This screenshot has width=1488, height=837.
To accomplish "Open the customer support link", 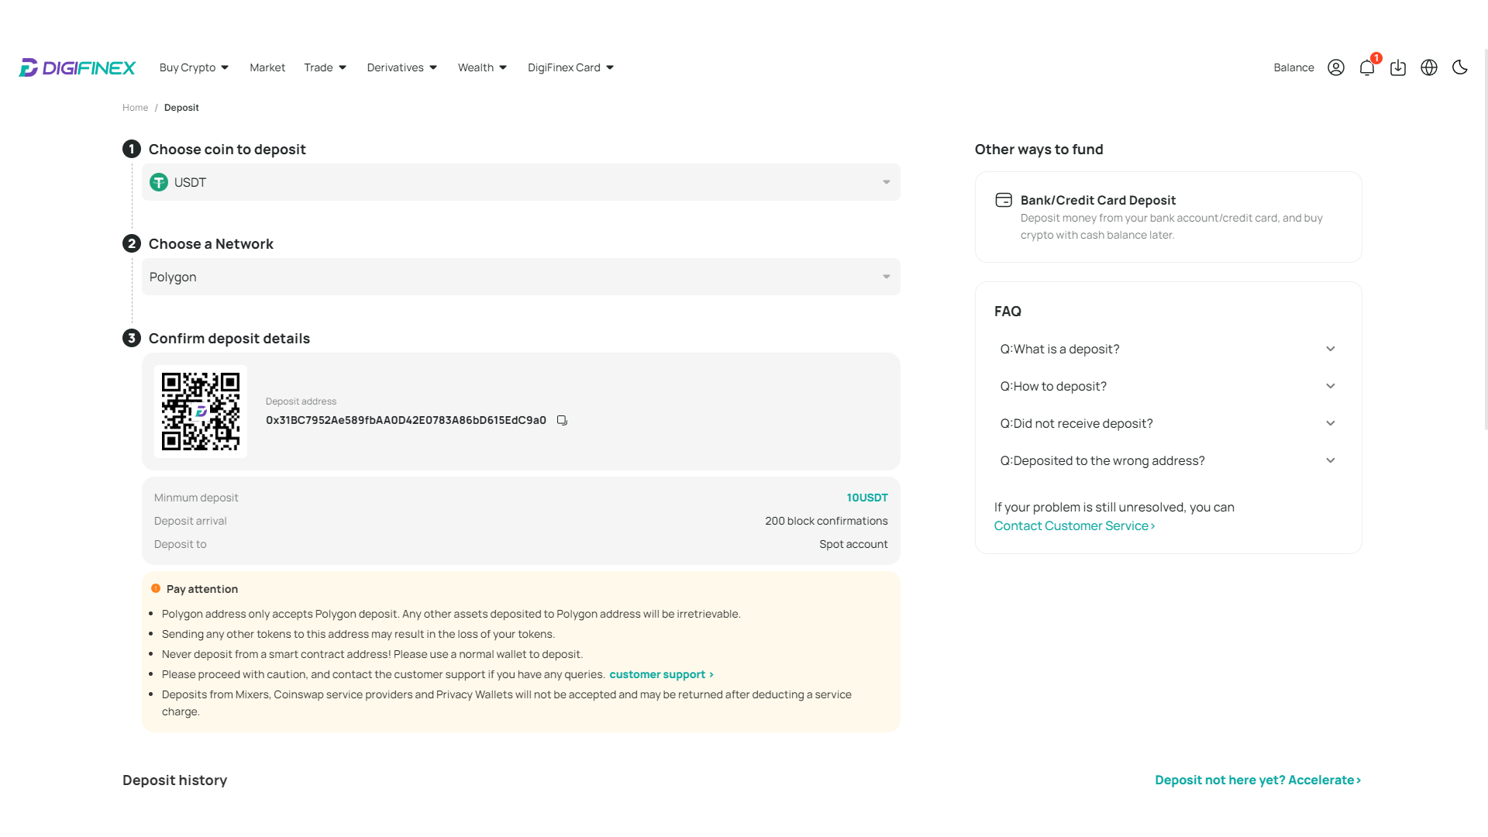I will pyautogui.click(x=661, y=674).
